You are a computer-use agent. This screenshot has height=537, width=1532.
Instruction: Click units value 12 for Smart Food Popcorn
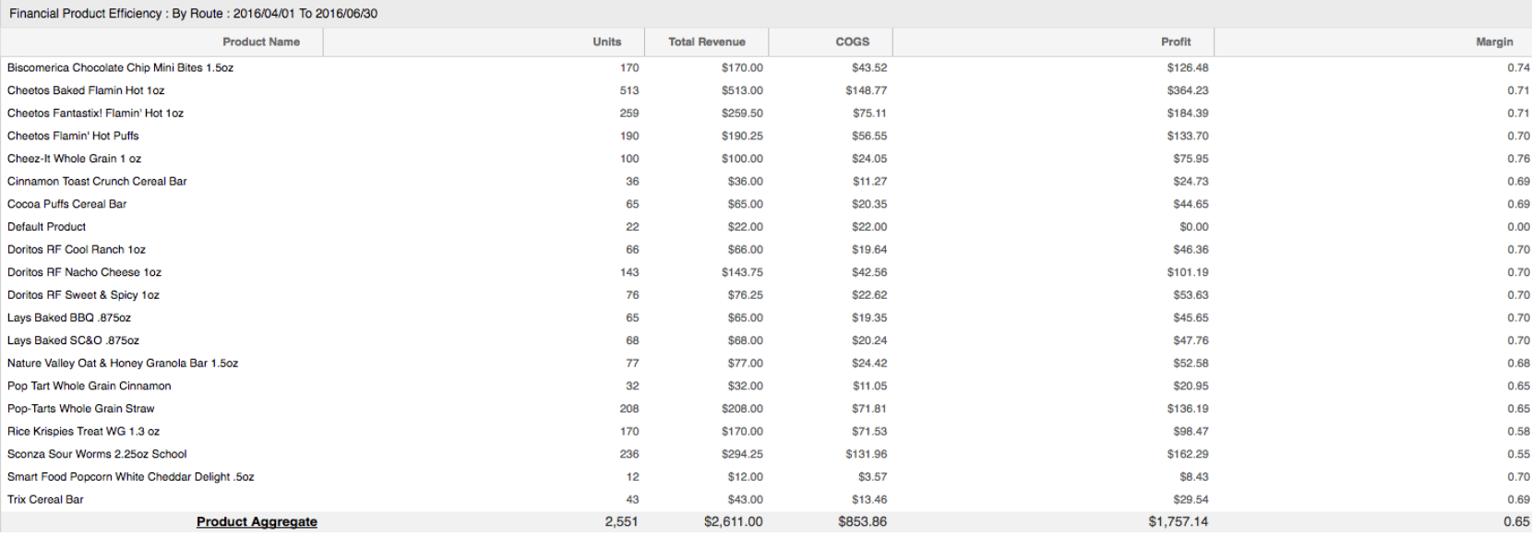click(x=632, y=476)
